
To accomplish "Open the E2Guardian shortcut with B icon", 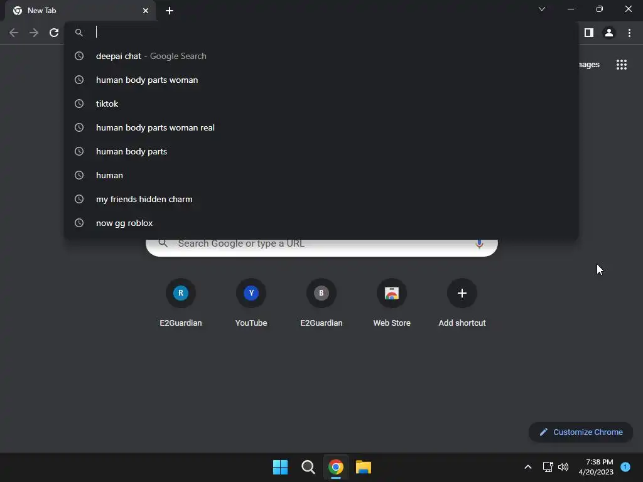I will coord(321,303).
